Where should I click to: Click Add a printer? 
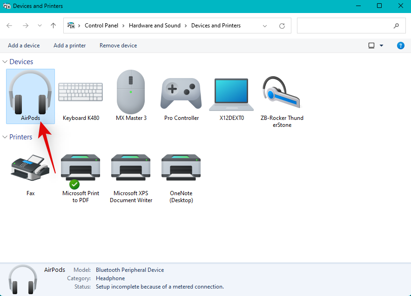click(x=70, y=46)
